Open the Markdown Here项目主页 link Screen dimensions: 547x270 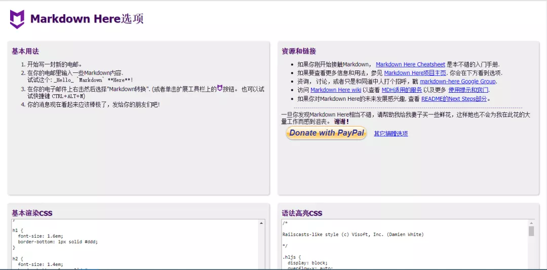click(415, 73)
